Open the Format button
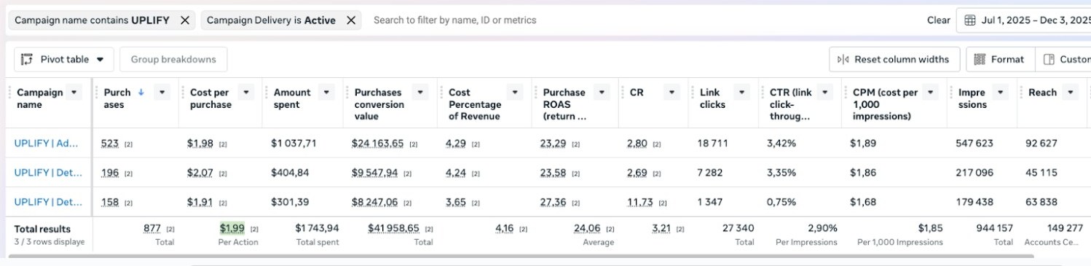 coord(999,60)
